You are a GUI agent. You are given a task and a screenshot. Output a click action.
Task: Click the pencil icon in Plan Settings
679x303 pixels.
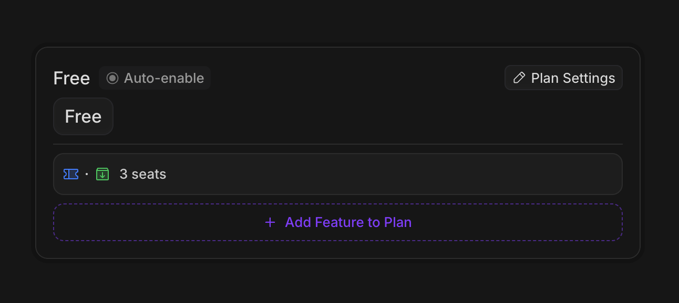point(519,78)
